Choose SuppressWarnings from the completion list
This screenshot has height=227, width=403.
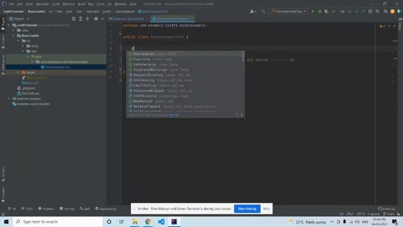point(184,70)
